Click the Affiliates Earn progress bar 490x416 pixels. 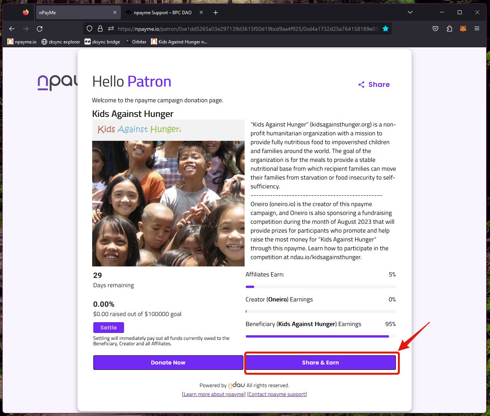click(x=321, y=287)
